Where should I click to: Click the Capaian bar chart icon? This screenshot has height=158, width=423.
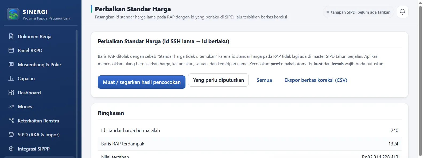coord(11,78)
